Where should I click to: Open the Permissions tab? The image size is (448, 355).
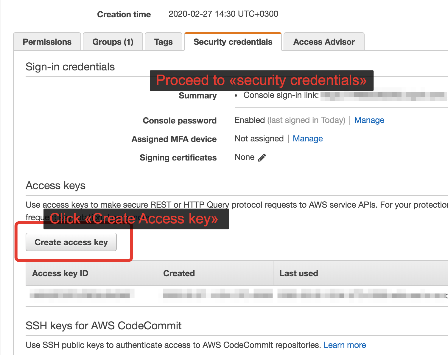(47, 42)
